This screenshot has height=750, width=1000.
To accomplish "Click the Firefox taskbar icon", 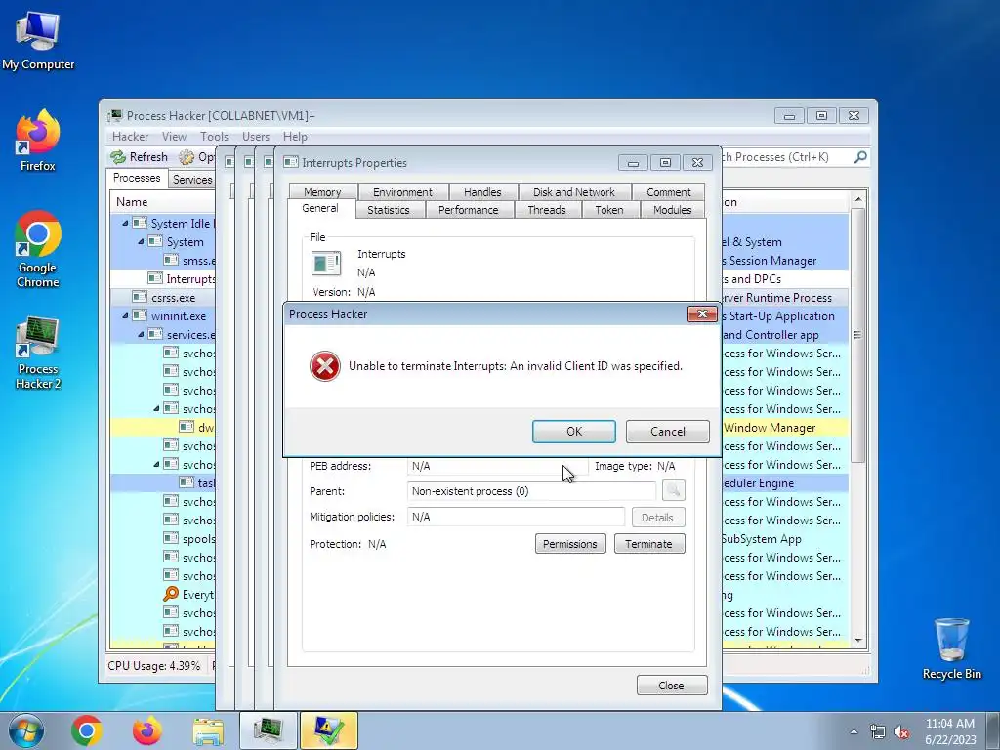I will tap(146, 730).
